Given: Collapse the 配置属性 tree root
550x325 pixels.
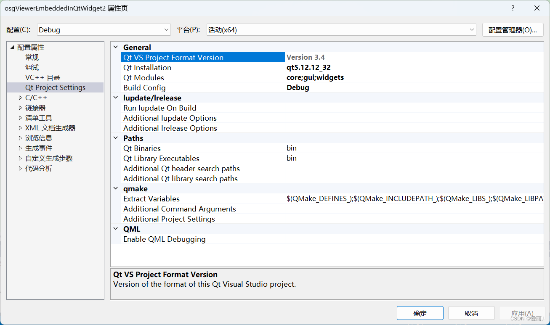Looking at the screenshot, I should 12,47.
